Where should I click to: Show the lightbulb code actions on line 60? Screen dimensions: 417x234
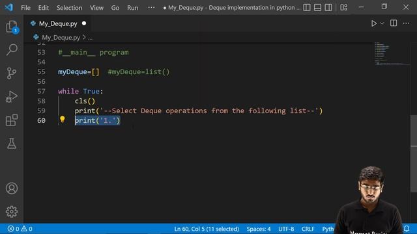click(x=63, y=120)
